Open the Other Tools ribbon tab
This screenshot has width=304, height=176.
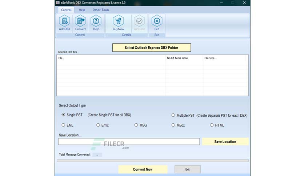(x=101, y=10)
